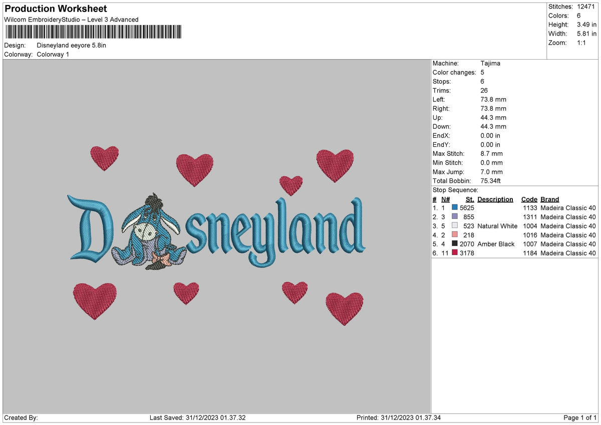Click the blue thread color swatch 1133
The height and width of the screenshot is (425, 601).
(455, 207)
